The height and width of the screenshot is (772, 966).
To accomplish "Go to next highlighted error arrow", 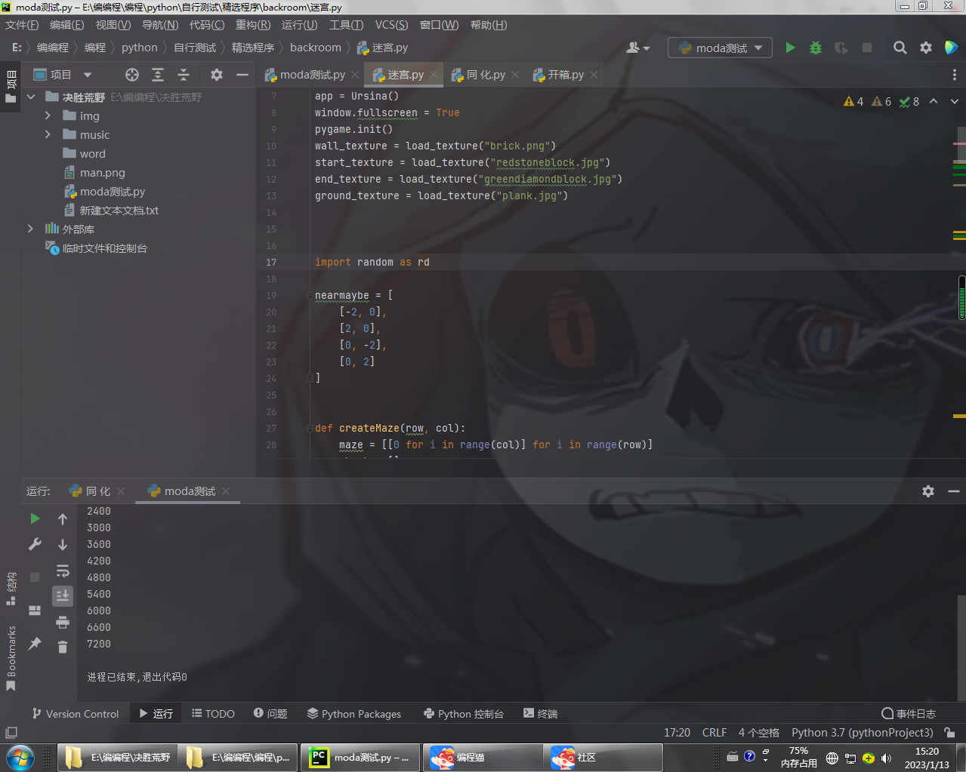I will coord(954,101).
